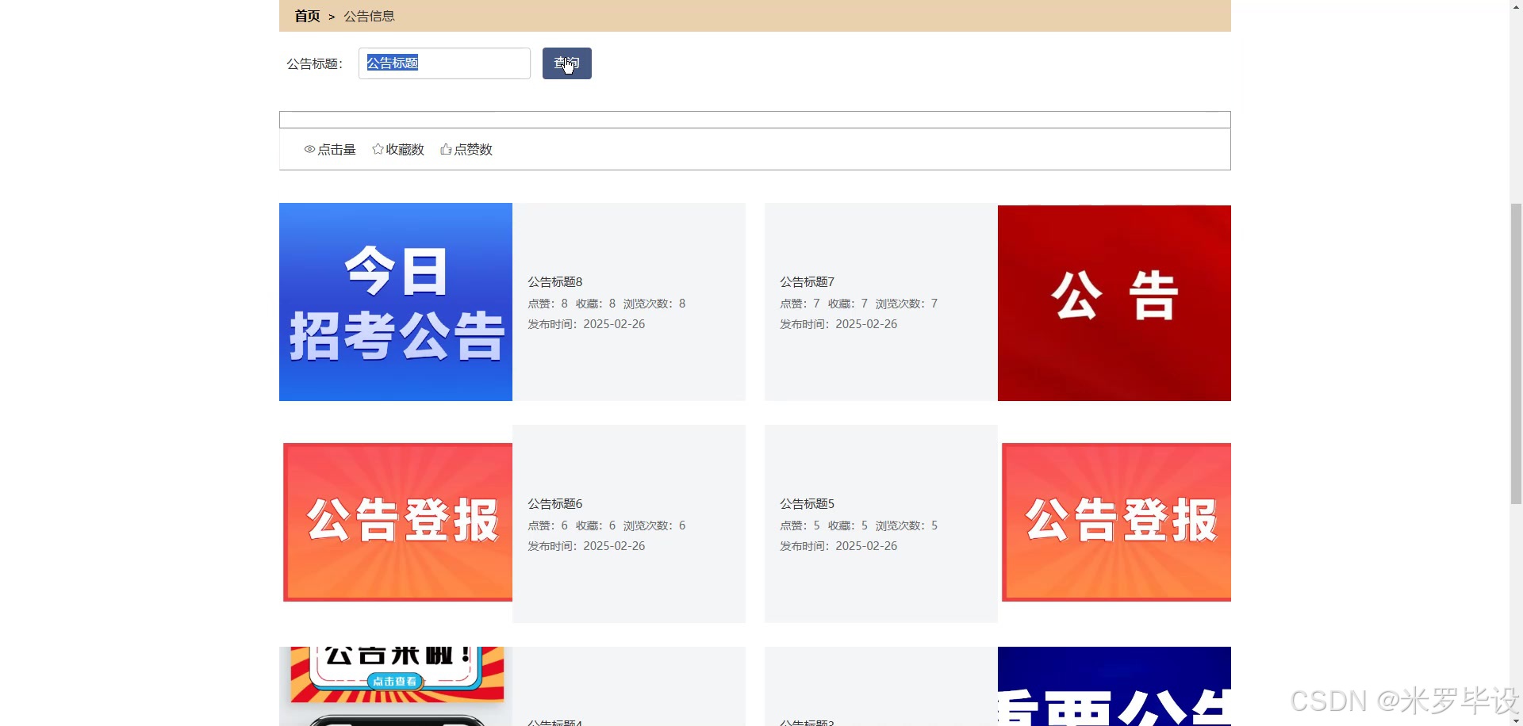
Task: Click the thumbs-up icon beside 点赞数
Action: 446,149
